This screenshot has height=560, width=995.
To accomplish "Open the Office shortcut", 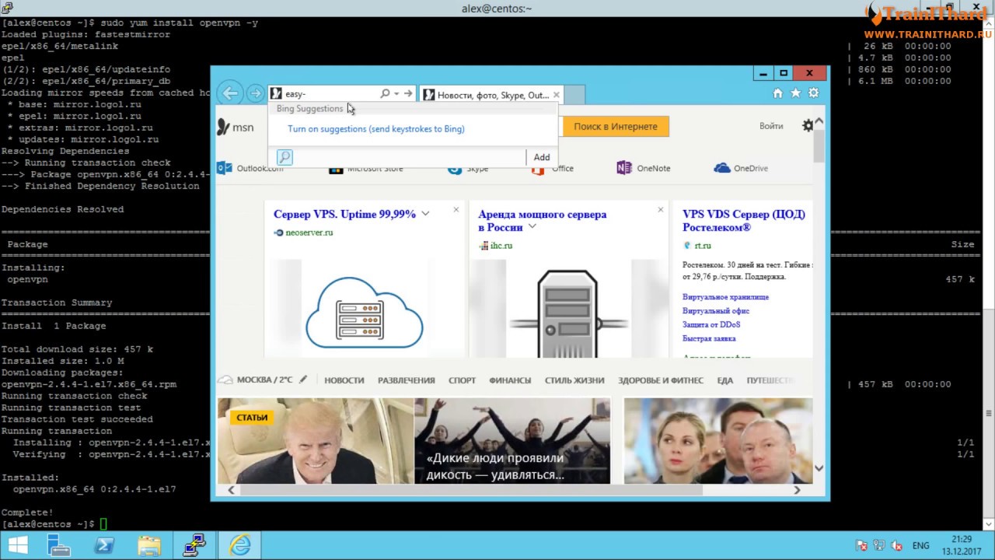I will [x=553, y=168].
